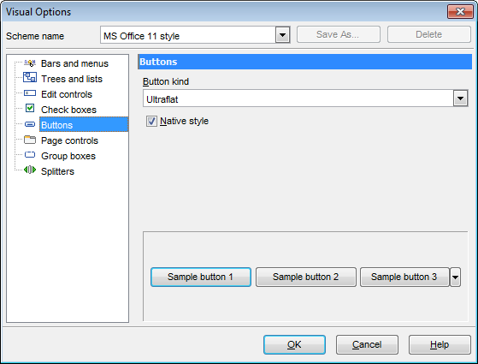Open the Scheme name dropdown arrow
This screenshot has width=478, height=364.
282,35
